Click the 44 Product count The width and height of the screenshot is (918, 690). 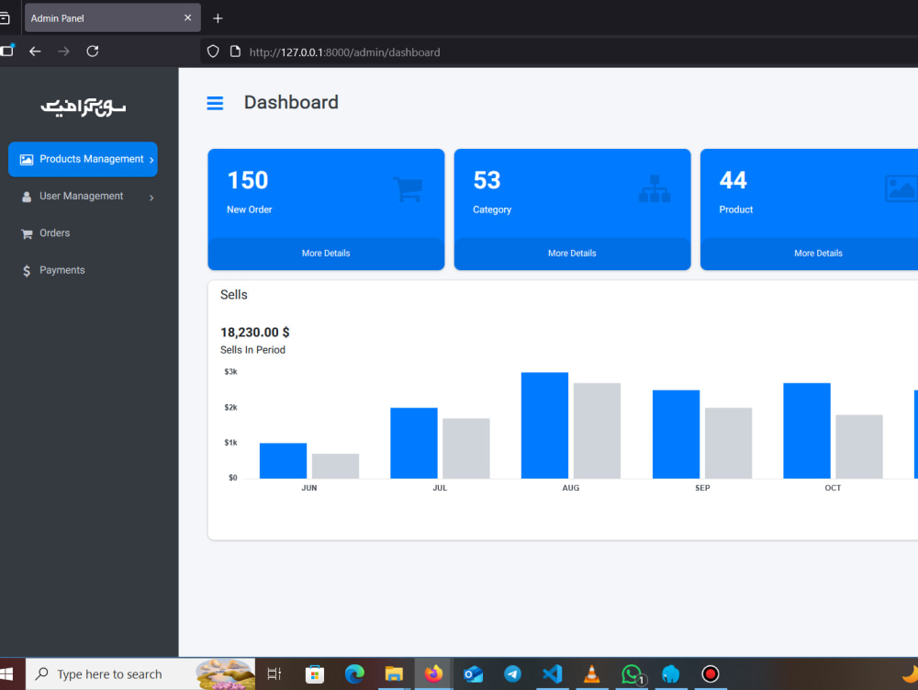tap(733, 180)
